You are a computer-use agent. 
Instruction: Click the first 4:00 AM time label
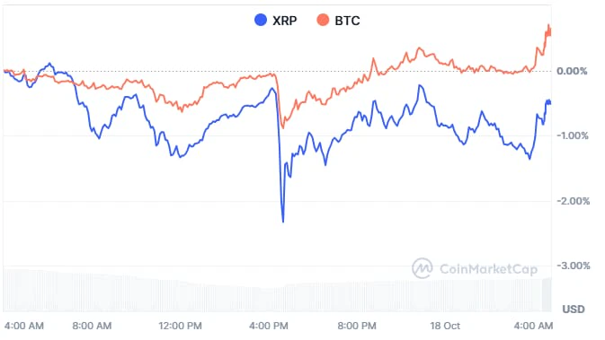[24, 326]
